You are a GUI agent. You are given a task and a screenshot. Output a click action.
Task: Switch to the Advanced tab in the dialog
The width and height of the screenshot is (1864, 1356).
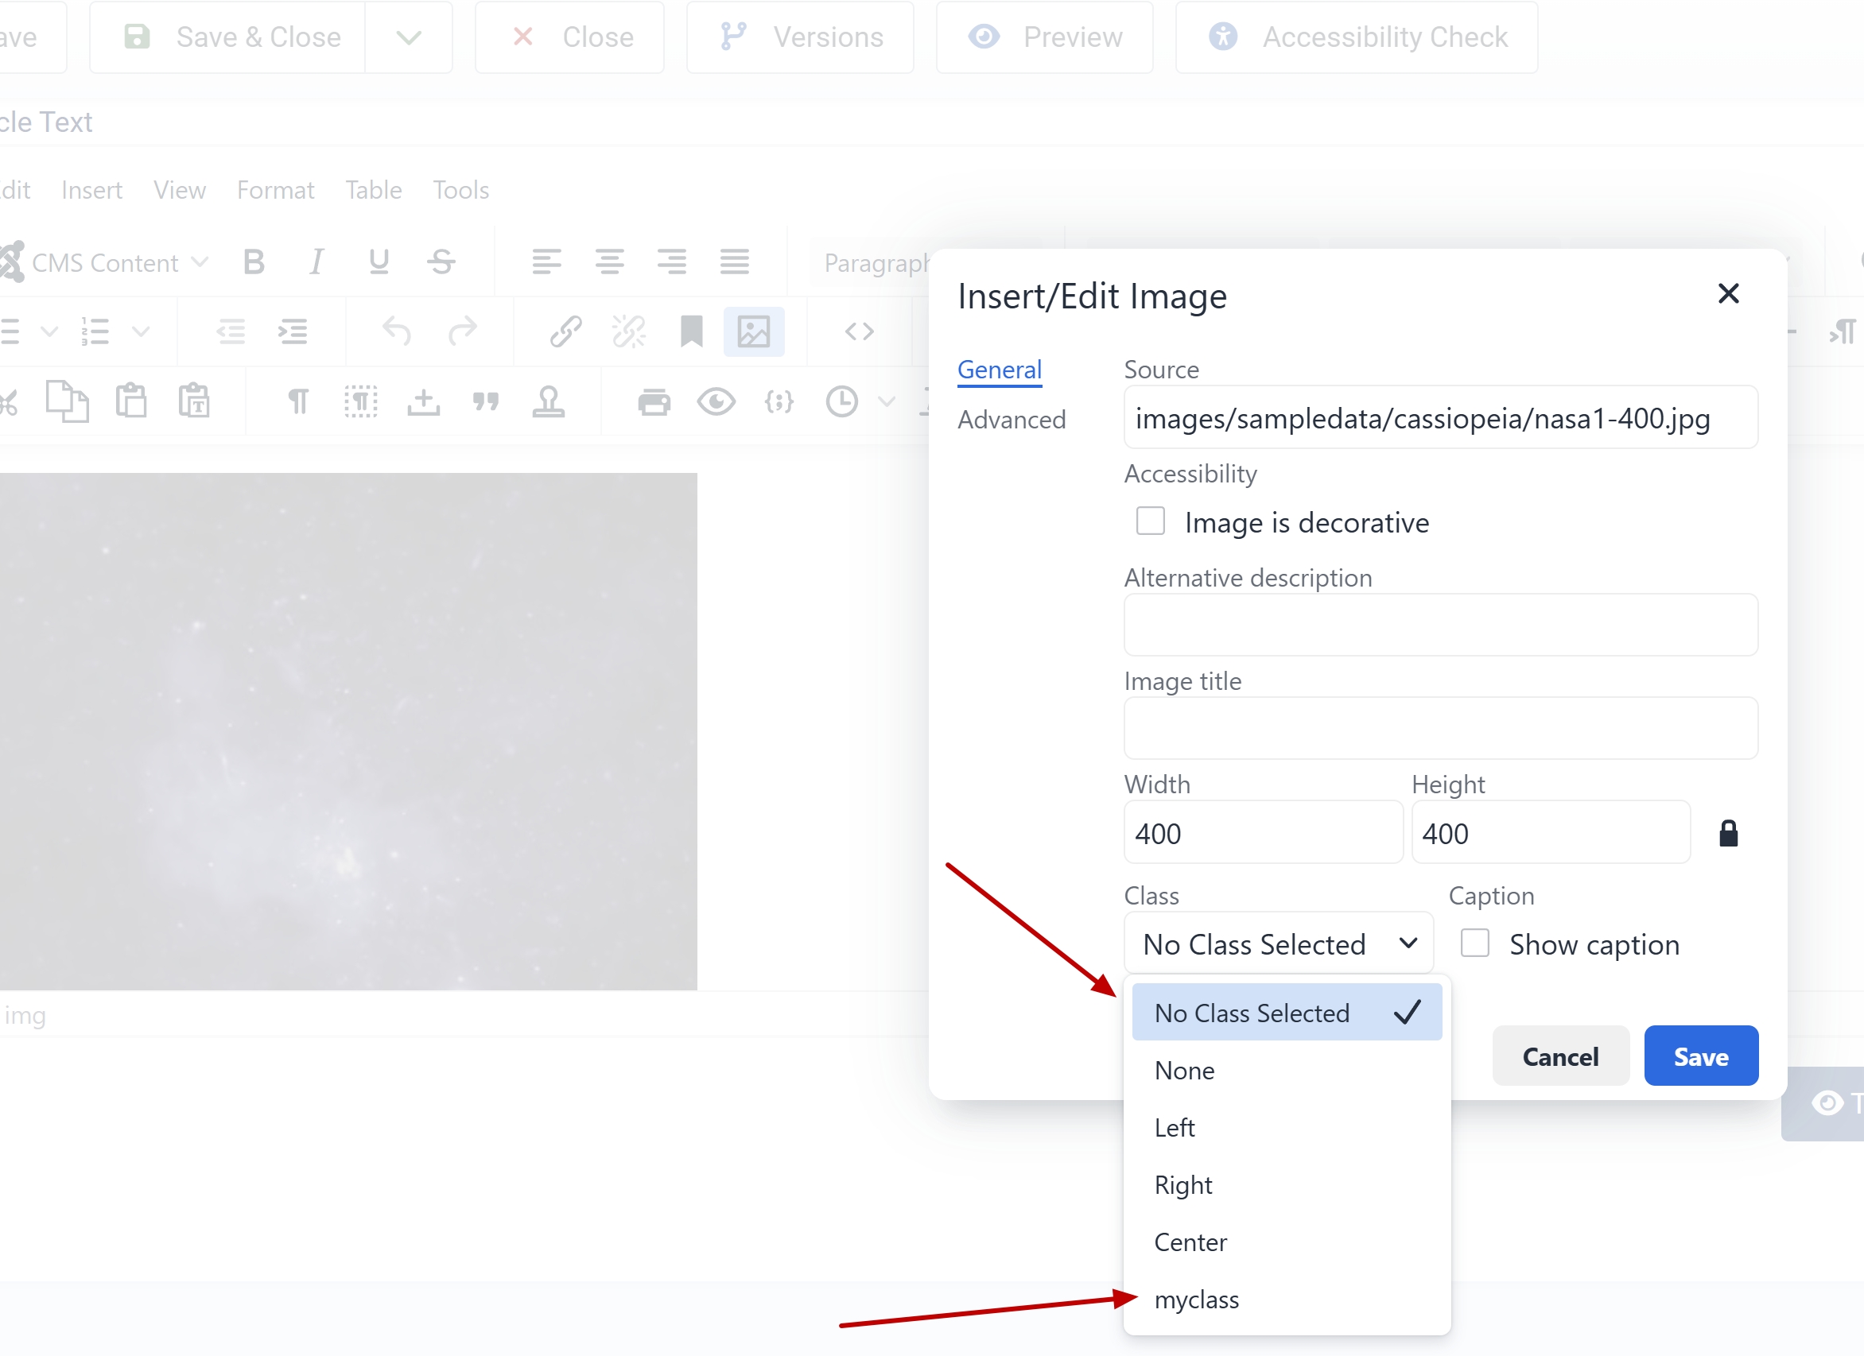click(x=1012, y=420)
